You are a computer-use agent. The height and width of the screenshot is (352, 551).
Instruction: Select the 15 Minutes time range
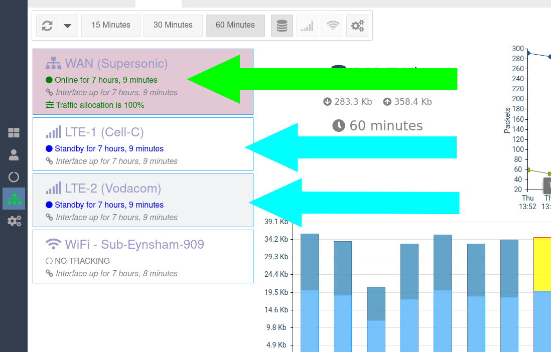pyautogui.click(x=110, y=25)
